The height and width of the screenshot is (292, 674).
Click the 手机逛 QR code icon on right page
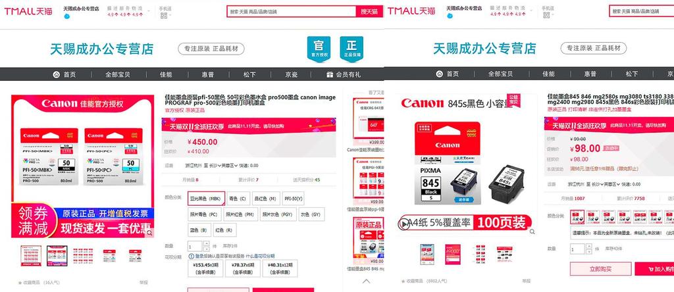click(x=546, y=16)
